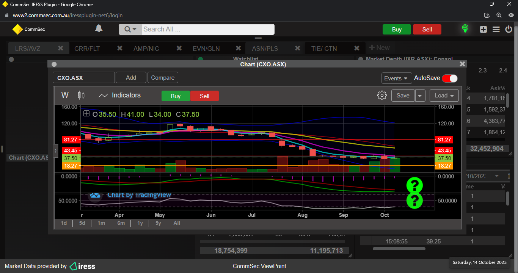Viewport: 518px width, 273px height.
Task: Click the iress logo in footer
Action: 82,266
